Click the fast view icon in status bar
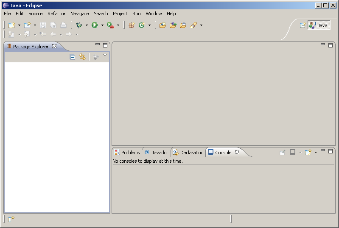 pos(11,219)
